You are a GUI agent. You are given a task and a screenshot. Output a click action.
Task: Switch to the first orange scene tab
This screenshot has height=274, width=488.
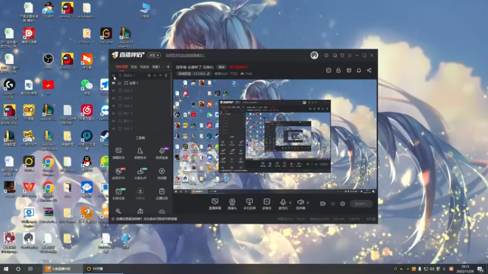point(121,67)
